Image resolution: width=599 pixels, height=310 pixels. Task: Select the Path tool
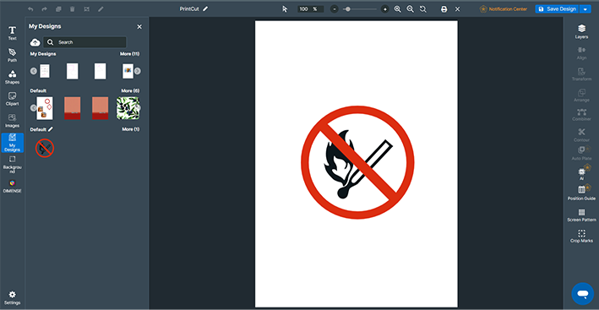point(12,55)
